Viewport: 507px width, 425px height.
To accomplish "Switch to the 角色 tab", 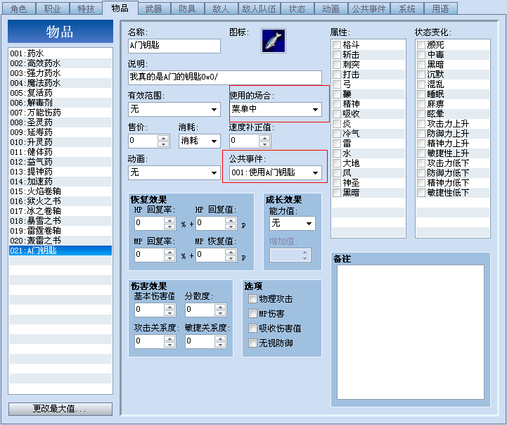I will [x=19, y=8].
